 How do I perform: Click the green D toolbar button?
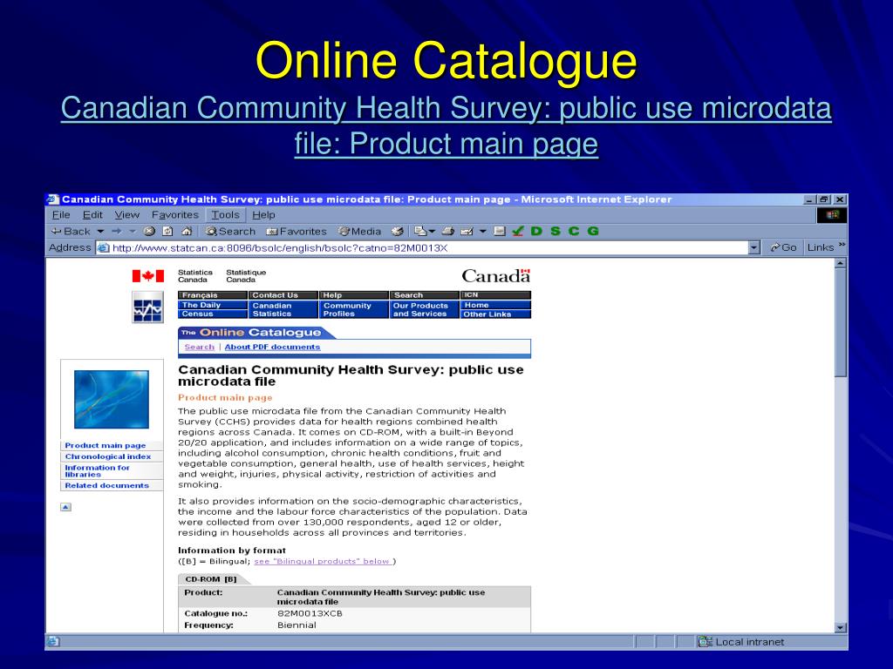click(x=536, y=231)
